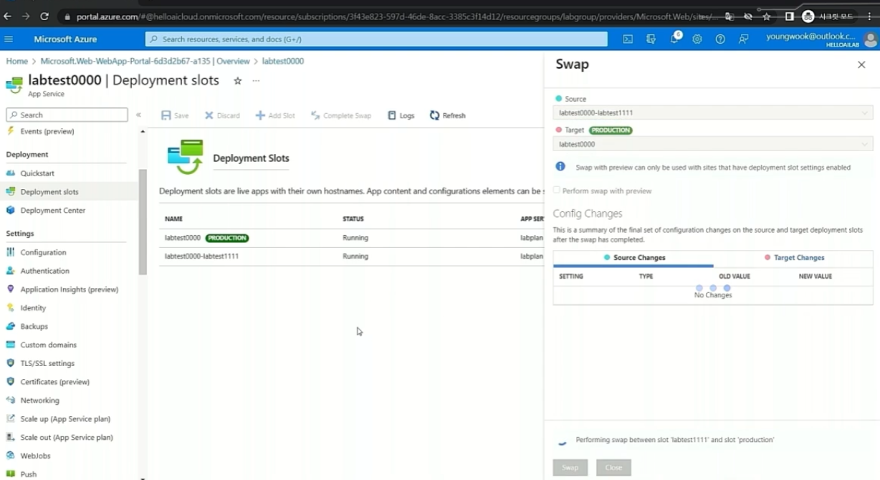The height and width of the screenshot is (480, 880).
Task: Switch to the Source Changes tab
Action: (x=633, y=258)
